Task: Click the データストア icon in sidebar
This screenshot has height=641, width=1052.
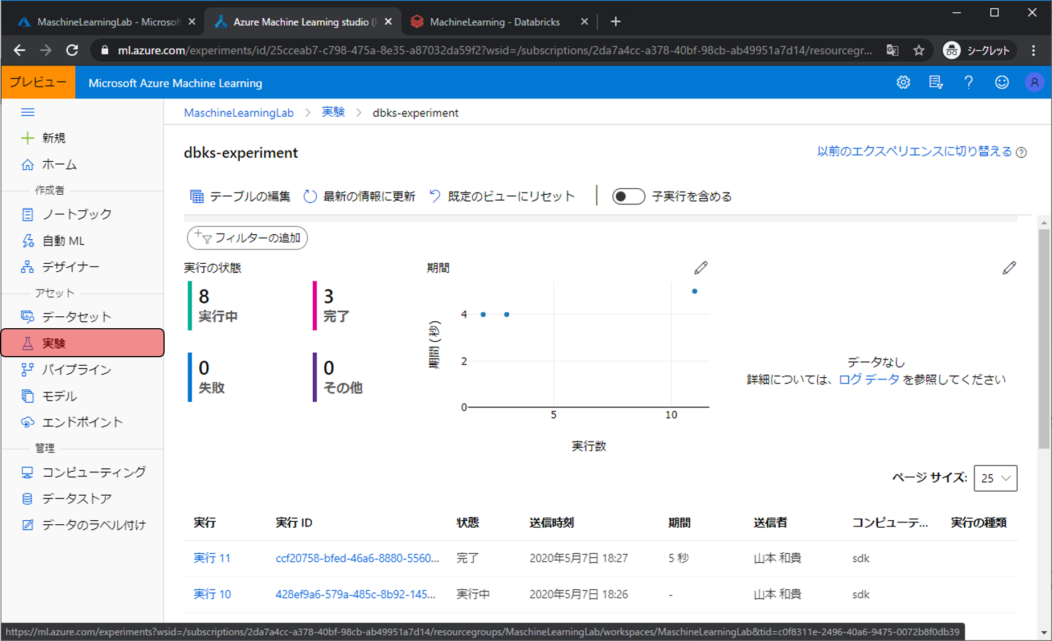Action: (27, 499)
